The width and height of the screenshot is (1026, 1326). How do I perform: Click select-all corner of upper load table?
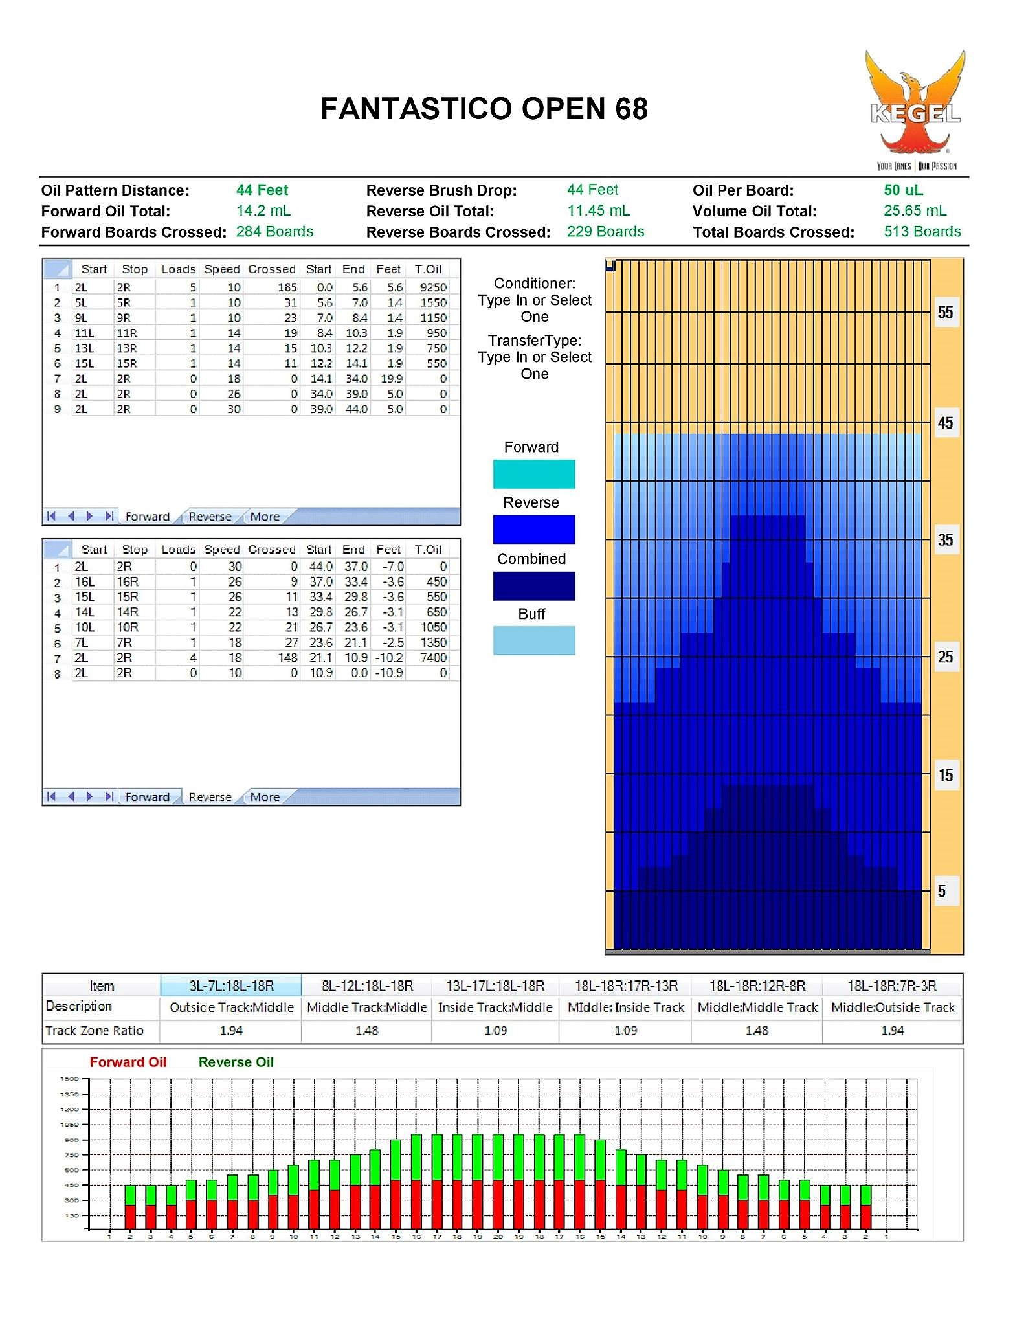click(x=58, y=269)
